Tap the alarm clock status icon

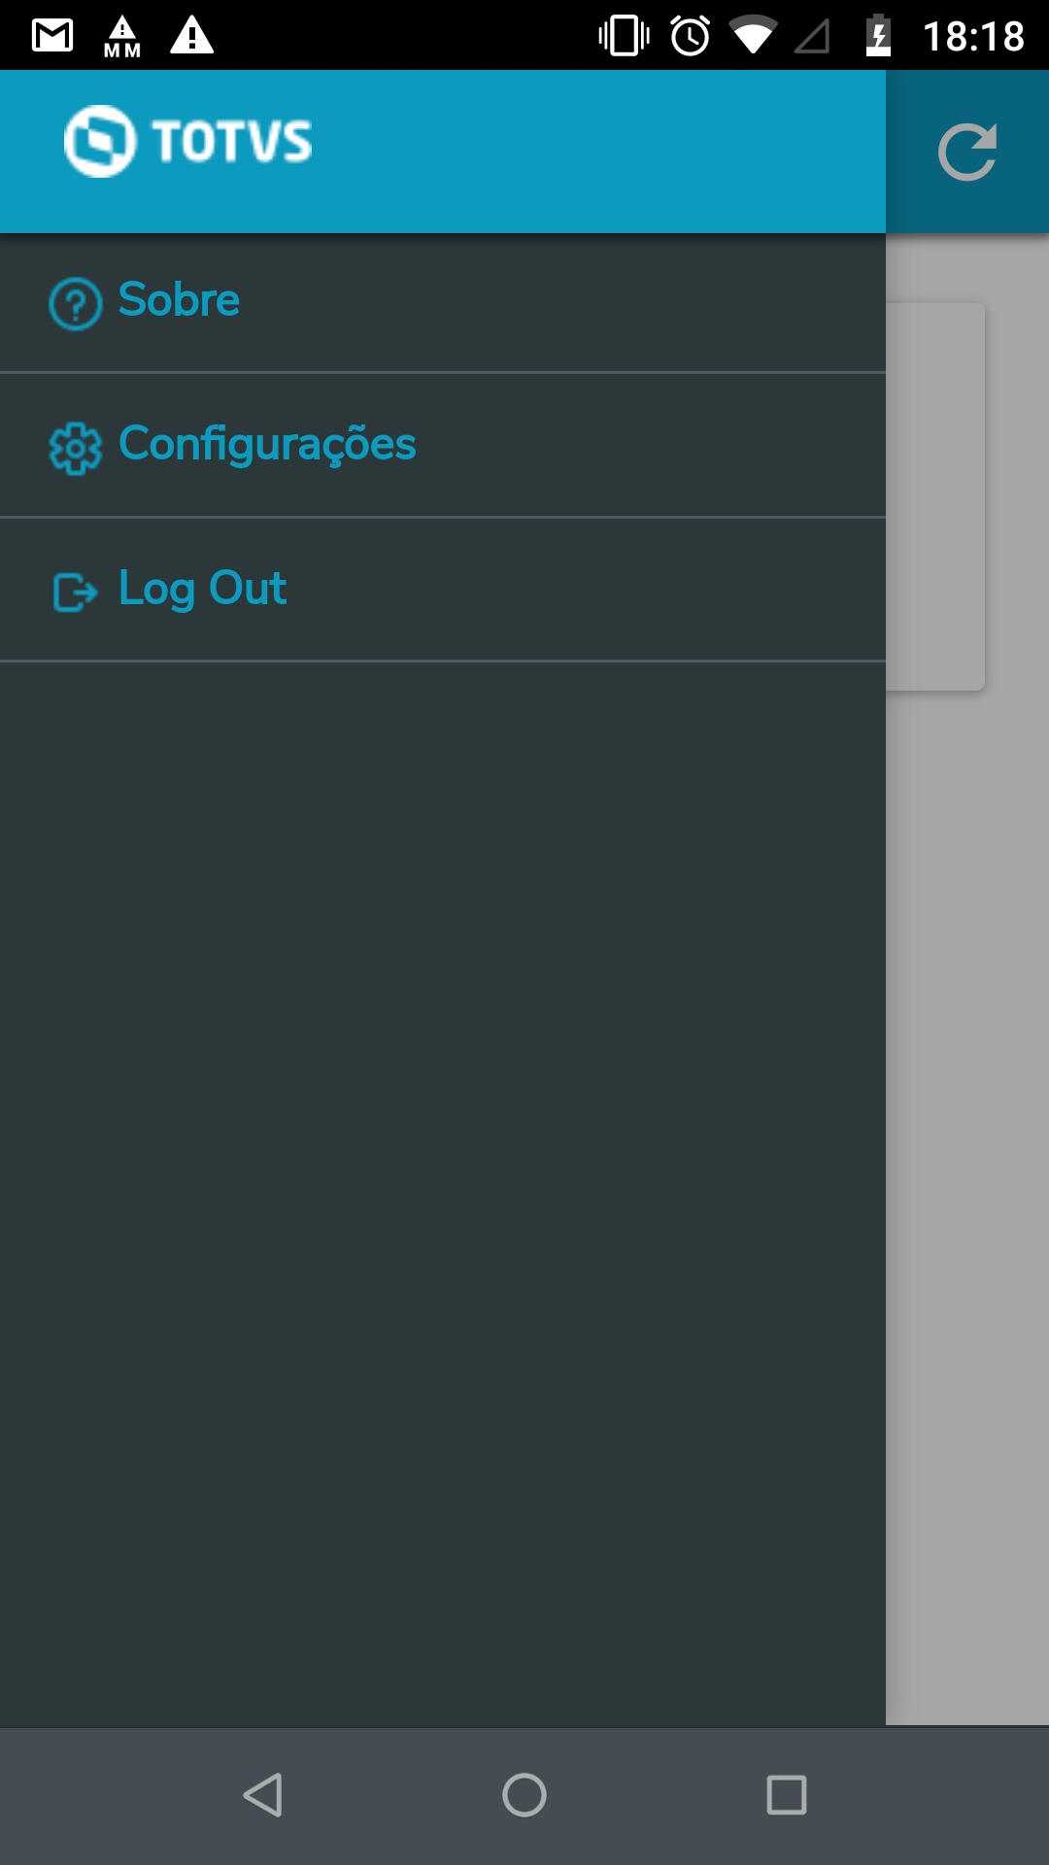click(x=691, y=36)
